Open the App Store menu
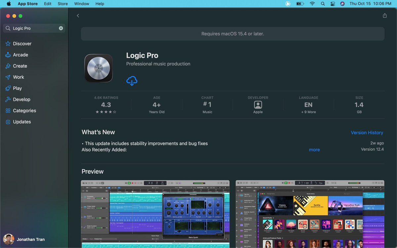Image resolution: width=397 pixels, height=248 pixels. point(28,4)
